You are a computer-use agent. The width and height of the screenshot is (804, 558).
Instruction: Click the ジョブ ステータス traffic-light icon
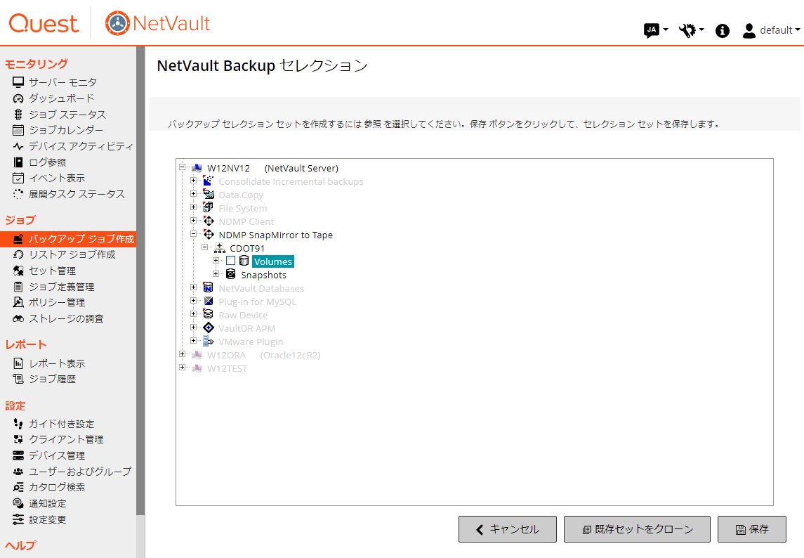click(18, 114)
